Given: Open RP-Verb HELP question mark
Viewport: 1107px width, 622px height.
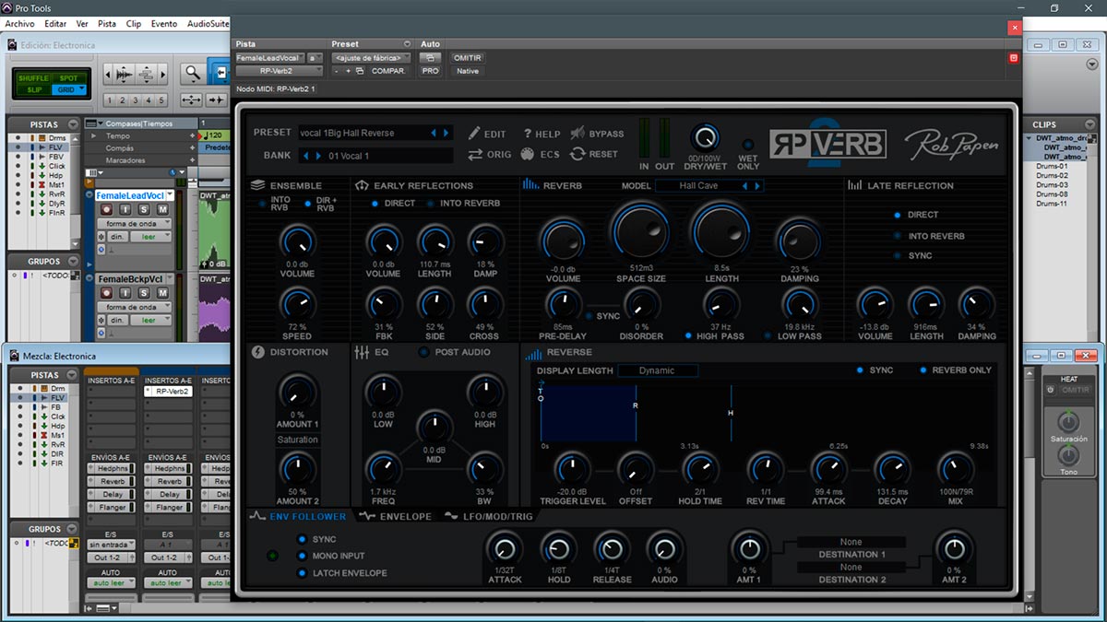Looking at the screenshot, I should tap(529, 134).
